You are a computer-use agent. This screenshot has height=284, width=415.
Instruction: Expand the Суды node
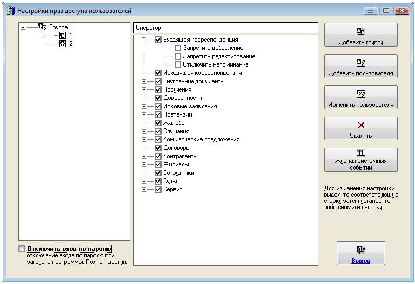point(144,182)
